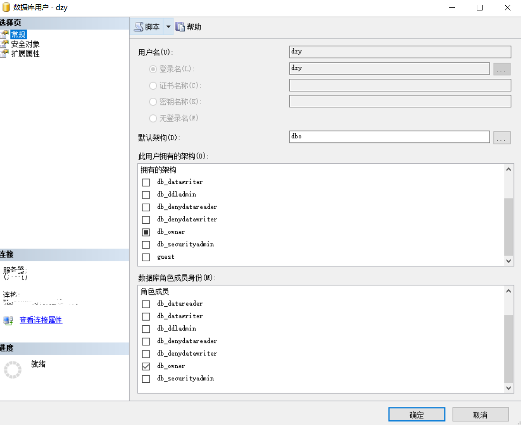Screen dimensions: 521x425
Task: Enable db_datareader role membership
Action: click(146, 304)
